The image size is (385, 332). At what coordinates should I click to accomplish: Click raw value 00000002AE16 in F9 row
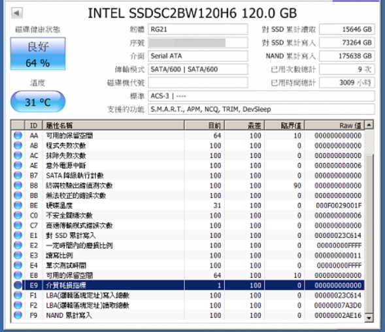[338, 315]
